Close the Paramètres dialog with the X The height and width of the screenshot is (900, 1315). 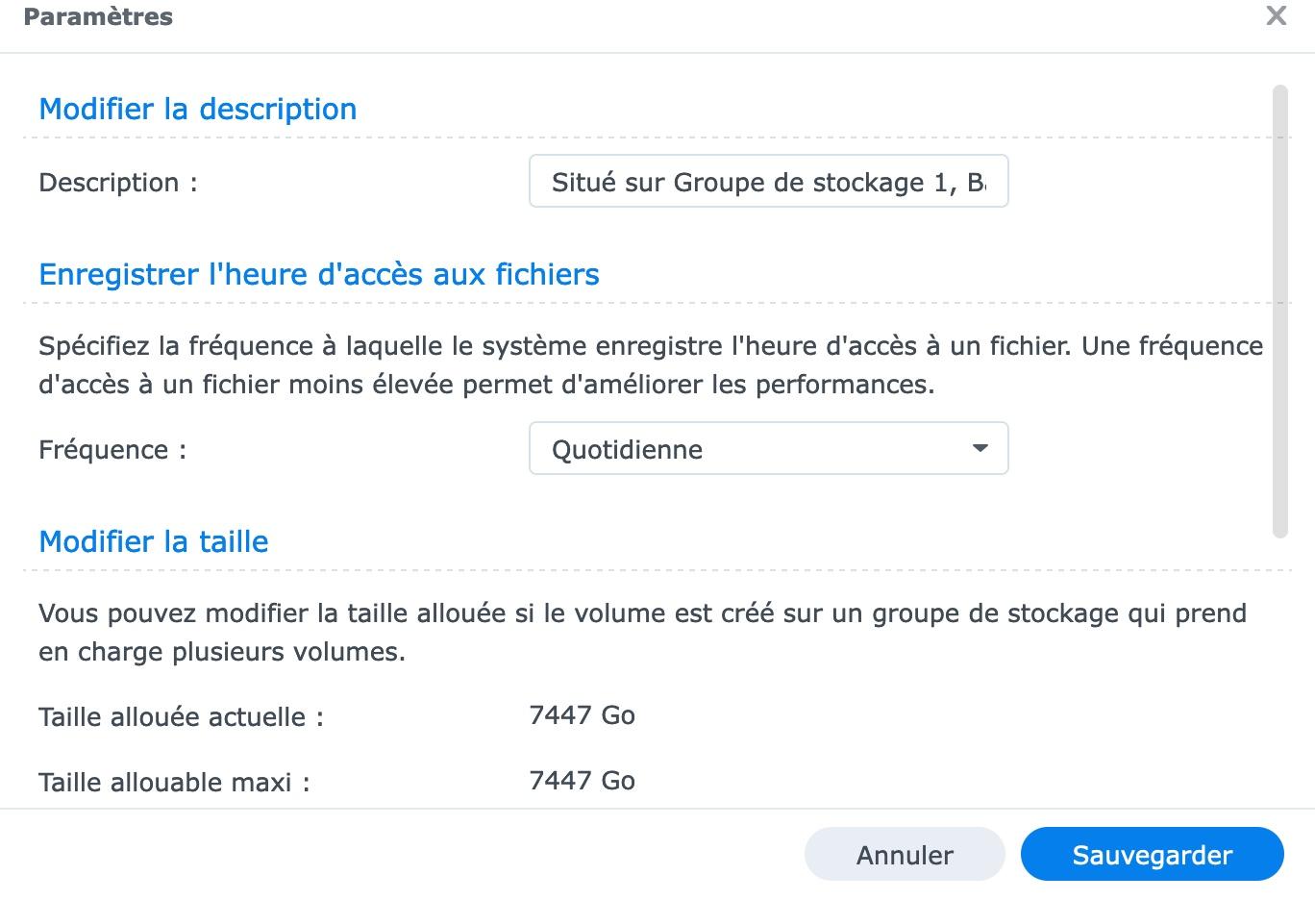point(1276,16)
